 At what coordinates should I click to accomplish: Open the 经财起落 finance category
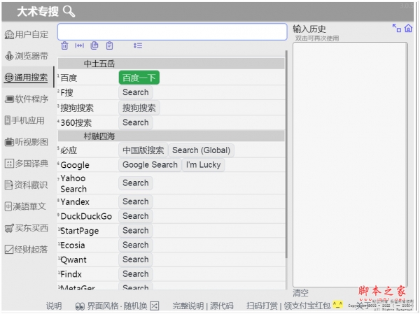27,250
